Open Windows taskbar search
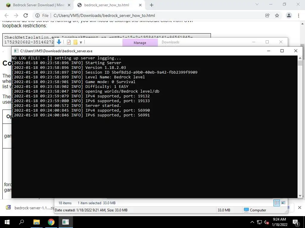The height and width of the screenshot is (228, 305). 21,222
